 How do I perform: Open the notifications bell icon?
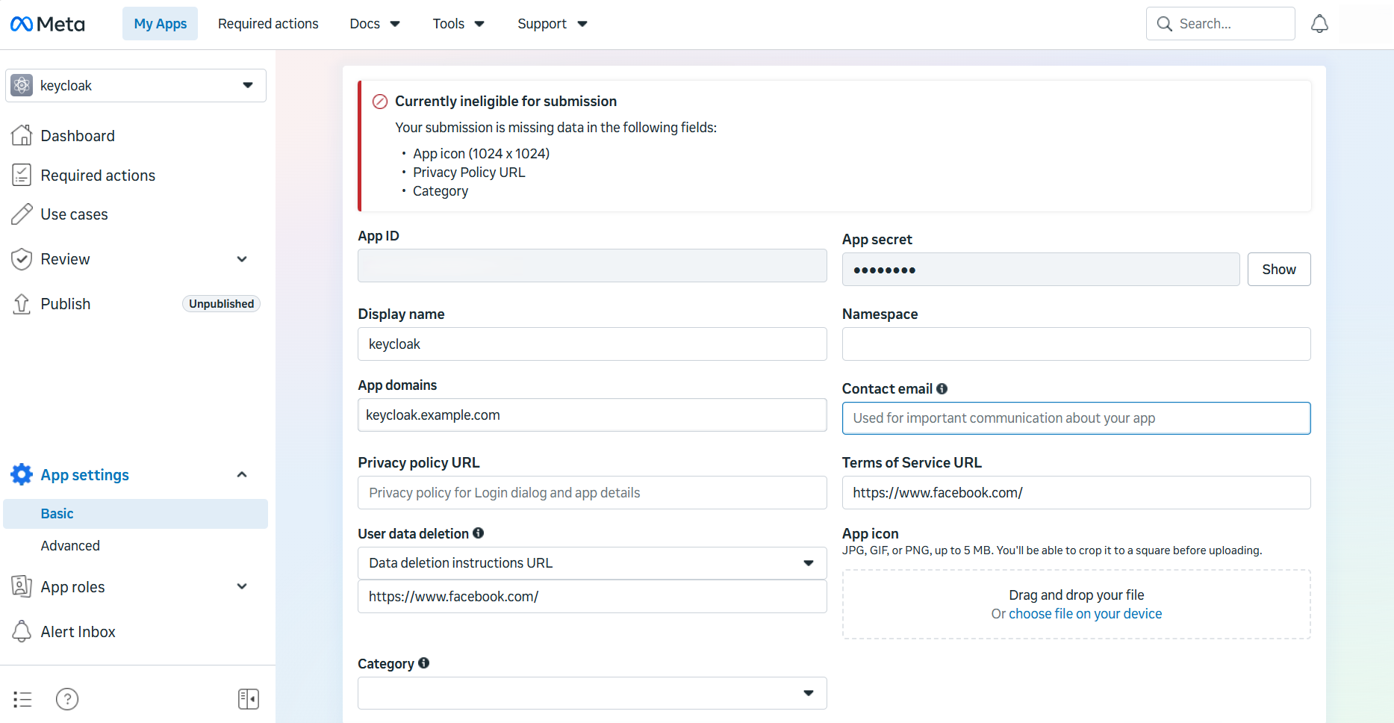[x=1319, y=24]
